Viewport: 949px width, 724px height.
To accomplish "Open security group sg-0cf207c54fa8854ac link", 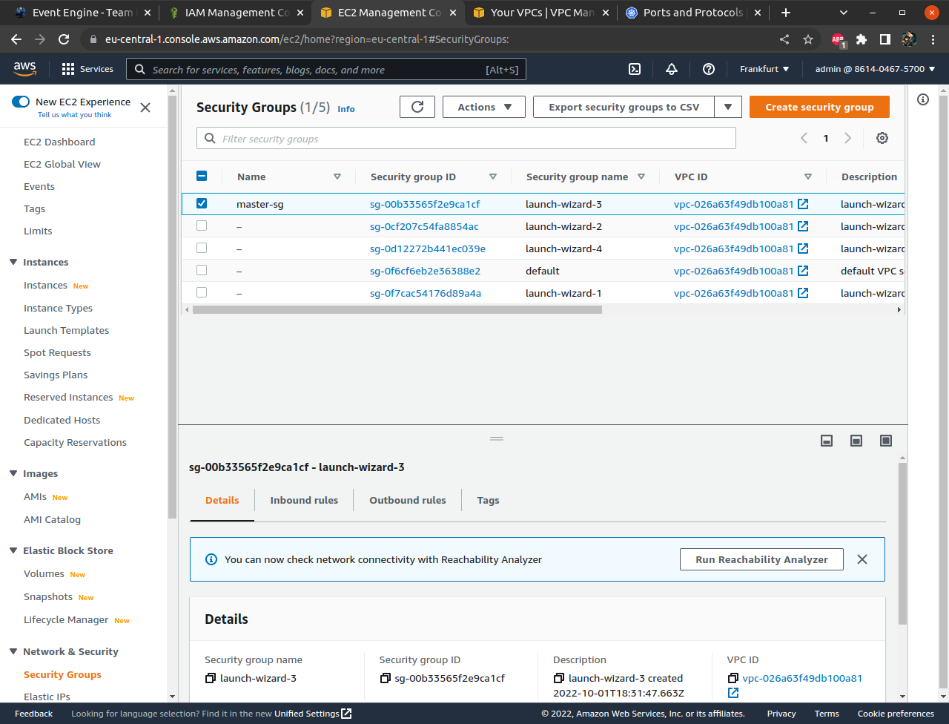I will pyautogui.click(x=424, y=226).
